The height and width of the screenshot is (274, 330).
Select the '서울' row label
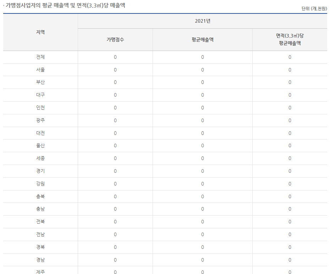pos(40,70)
